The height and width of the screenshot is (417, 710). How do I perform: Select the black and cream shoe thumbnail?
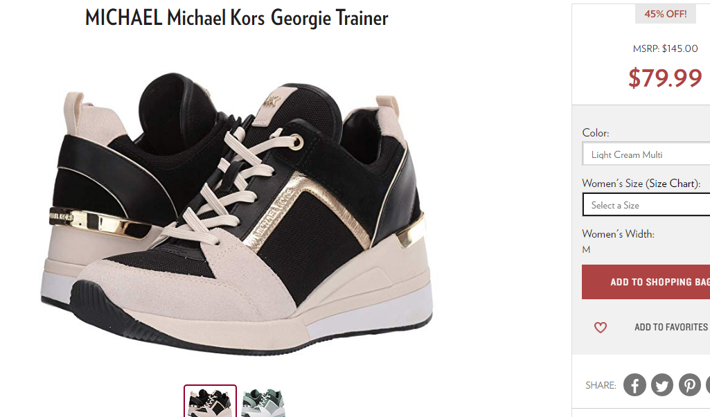click(x=210, y=401)
